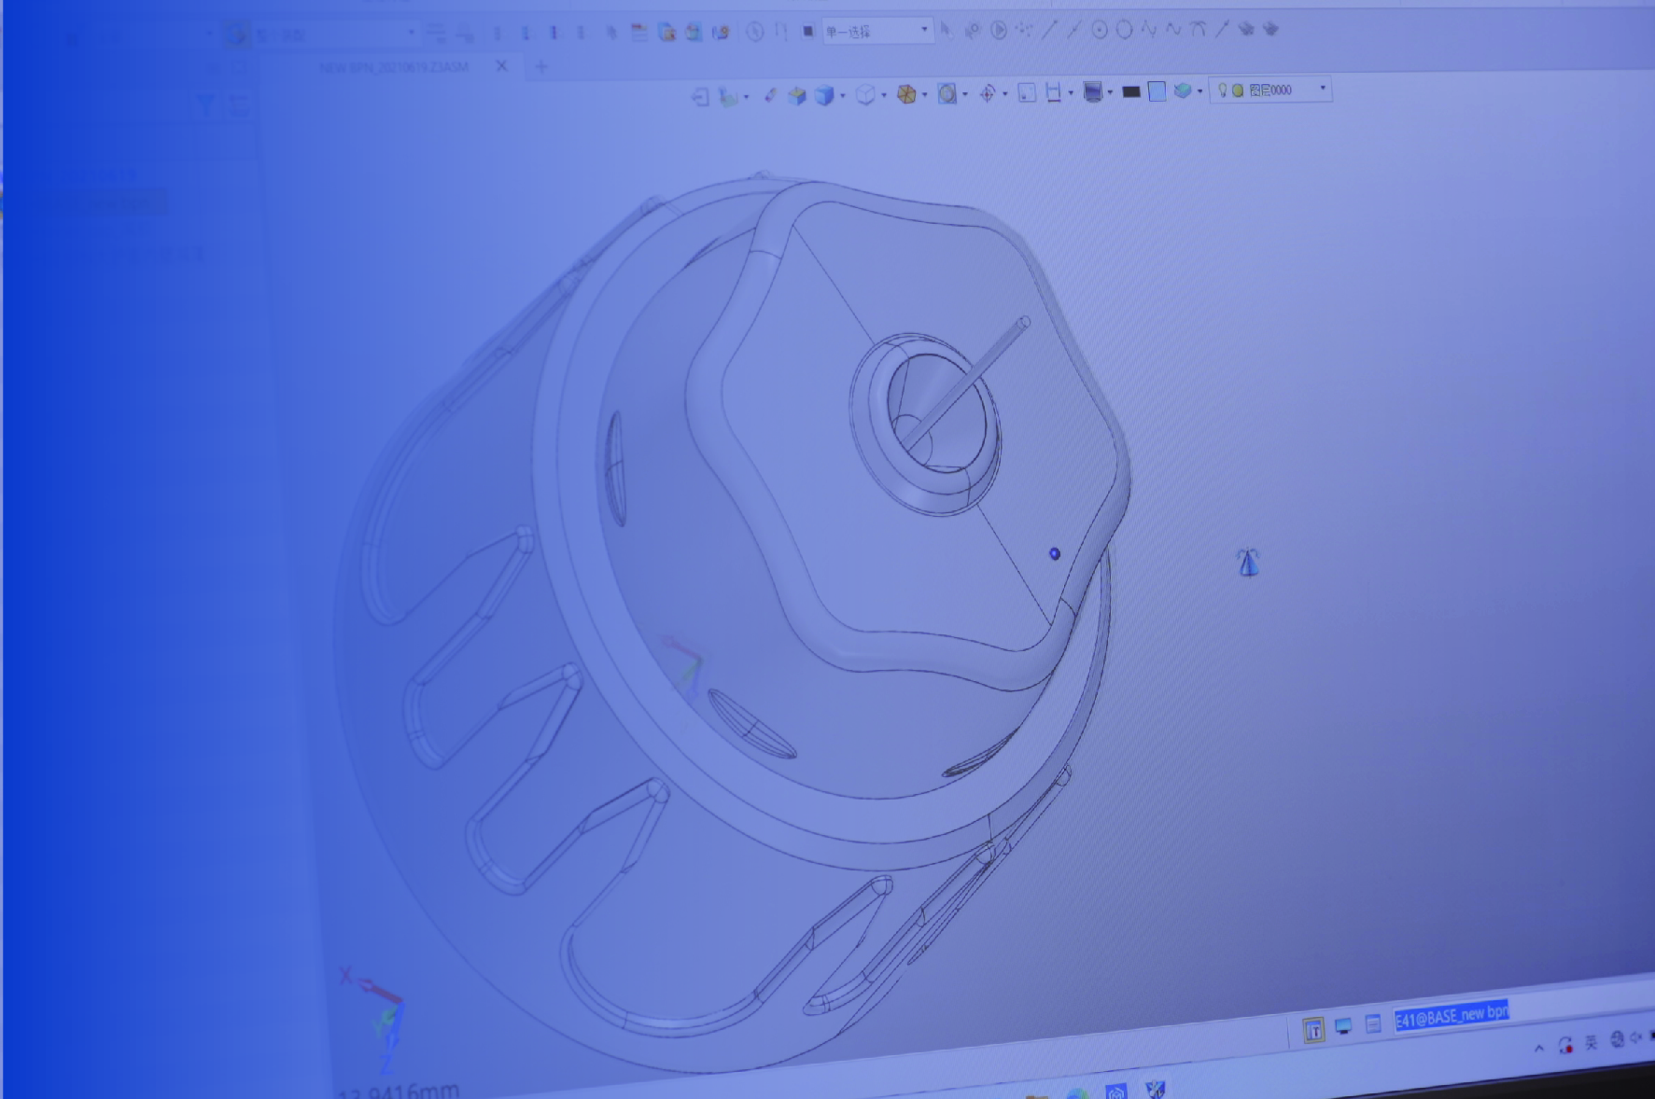Expand the arrow next to shaded cube
The height and width of the screenshot is (1099, 1655).
tap(842, 96)
